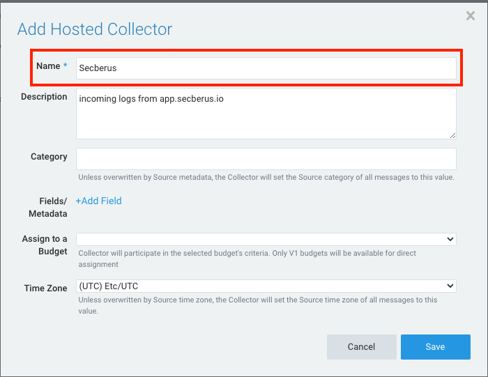
Task: Click the Category input field
Action: (266, 159)
